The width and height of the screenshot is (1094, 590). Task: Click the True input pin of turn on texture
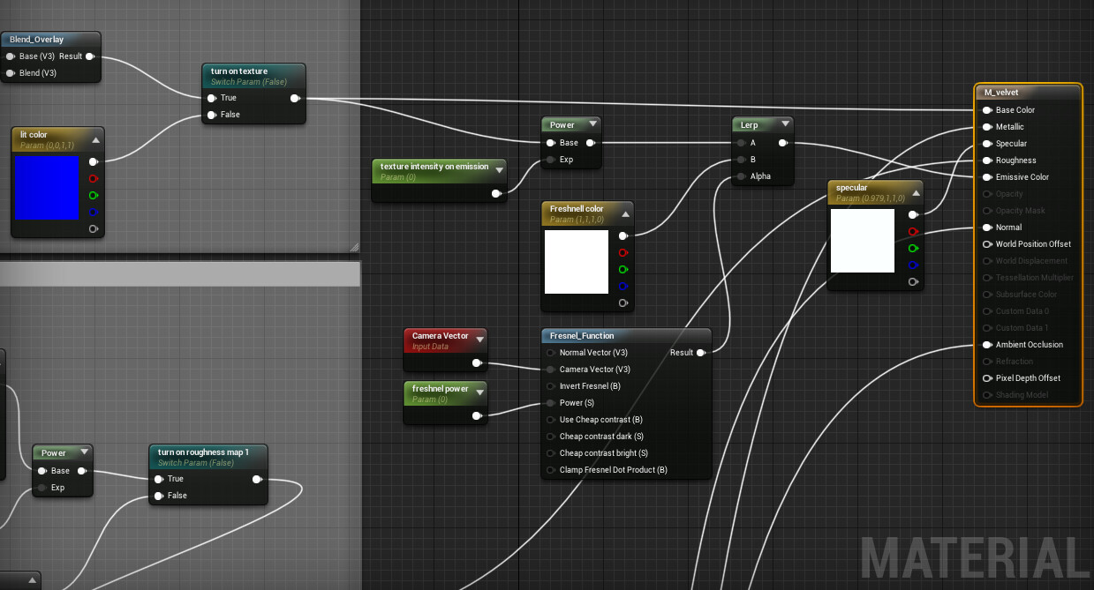tap(212, 98)
